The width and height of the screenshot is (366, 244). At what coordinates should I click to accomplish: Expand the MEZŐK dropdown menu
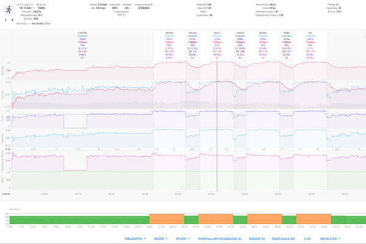160,239
